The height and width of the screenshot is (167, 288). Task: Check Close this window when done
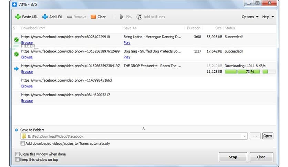(x=18, y=154)
